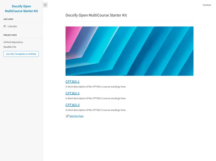Open the ReadMe File link
Viewport: 216px width, 161px height.
[x=10, y=47]
